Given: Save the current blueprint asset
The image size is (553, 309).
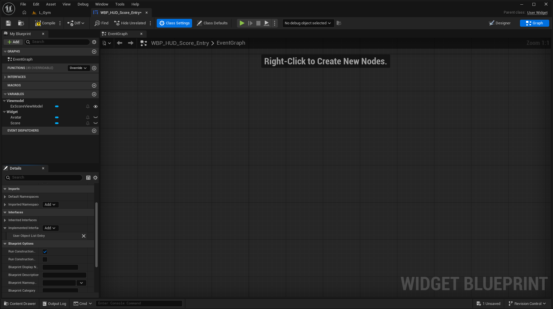Looking at the screenshot, I should (8, 23).
